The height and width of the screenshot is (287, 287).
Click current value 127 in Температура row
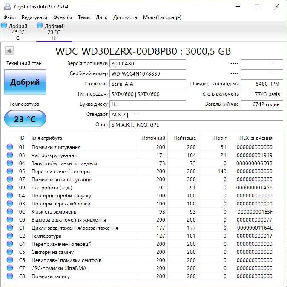(161, 236)
